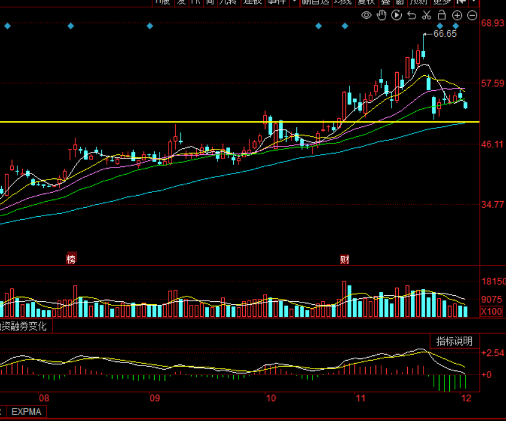The width and height of the screenshot is (506, 421).
Task: Toggle the eye visibility icon in chart toolbar
Action: click(x=366, y=15)
